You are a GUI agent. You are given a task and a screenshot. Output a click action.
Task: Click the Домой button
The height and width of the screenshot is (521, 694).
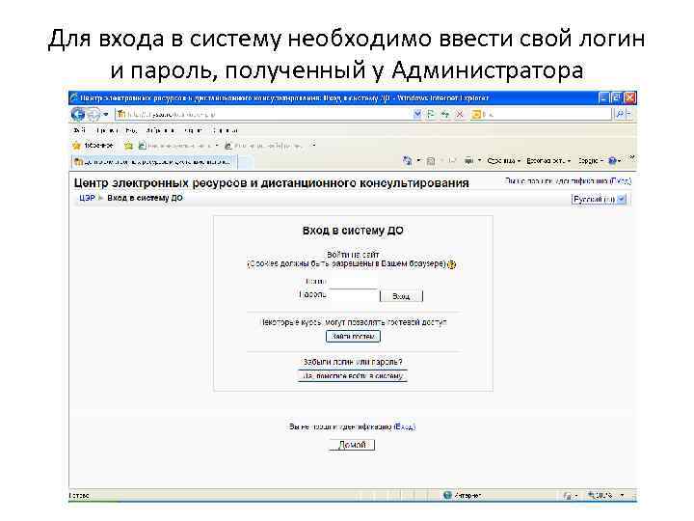point(352,445)
